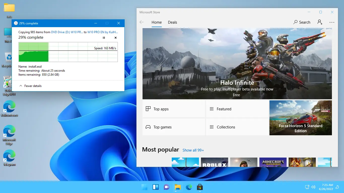344x193 pixels.
Task: Select the "tets" folder on the desktop
Action: [x=9, y=11]
